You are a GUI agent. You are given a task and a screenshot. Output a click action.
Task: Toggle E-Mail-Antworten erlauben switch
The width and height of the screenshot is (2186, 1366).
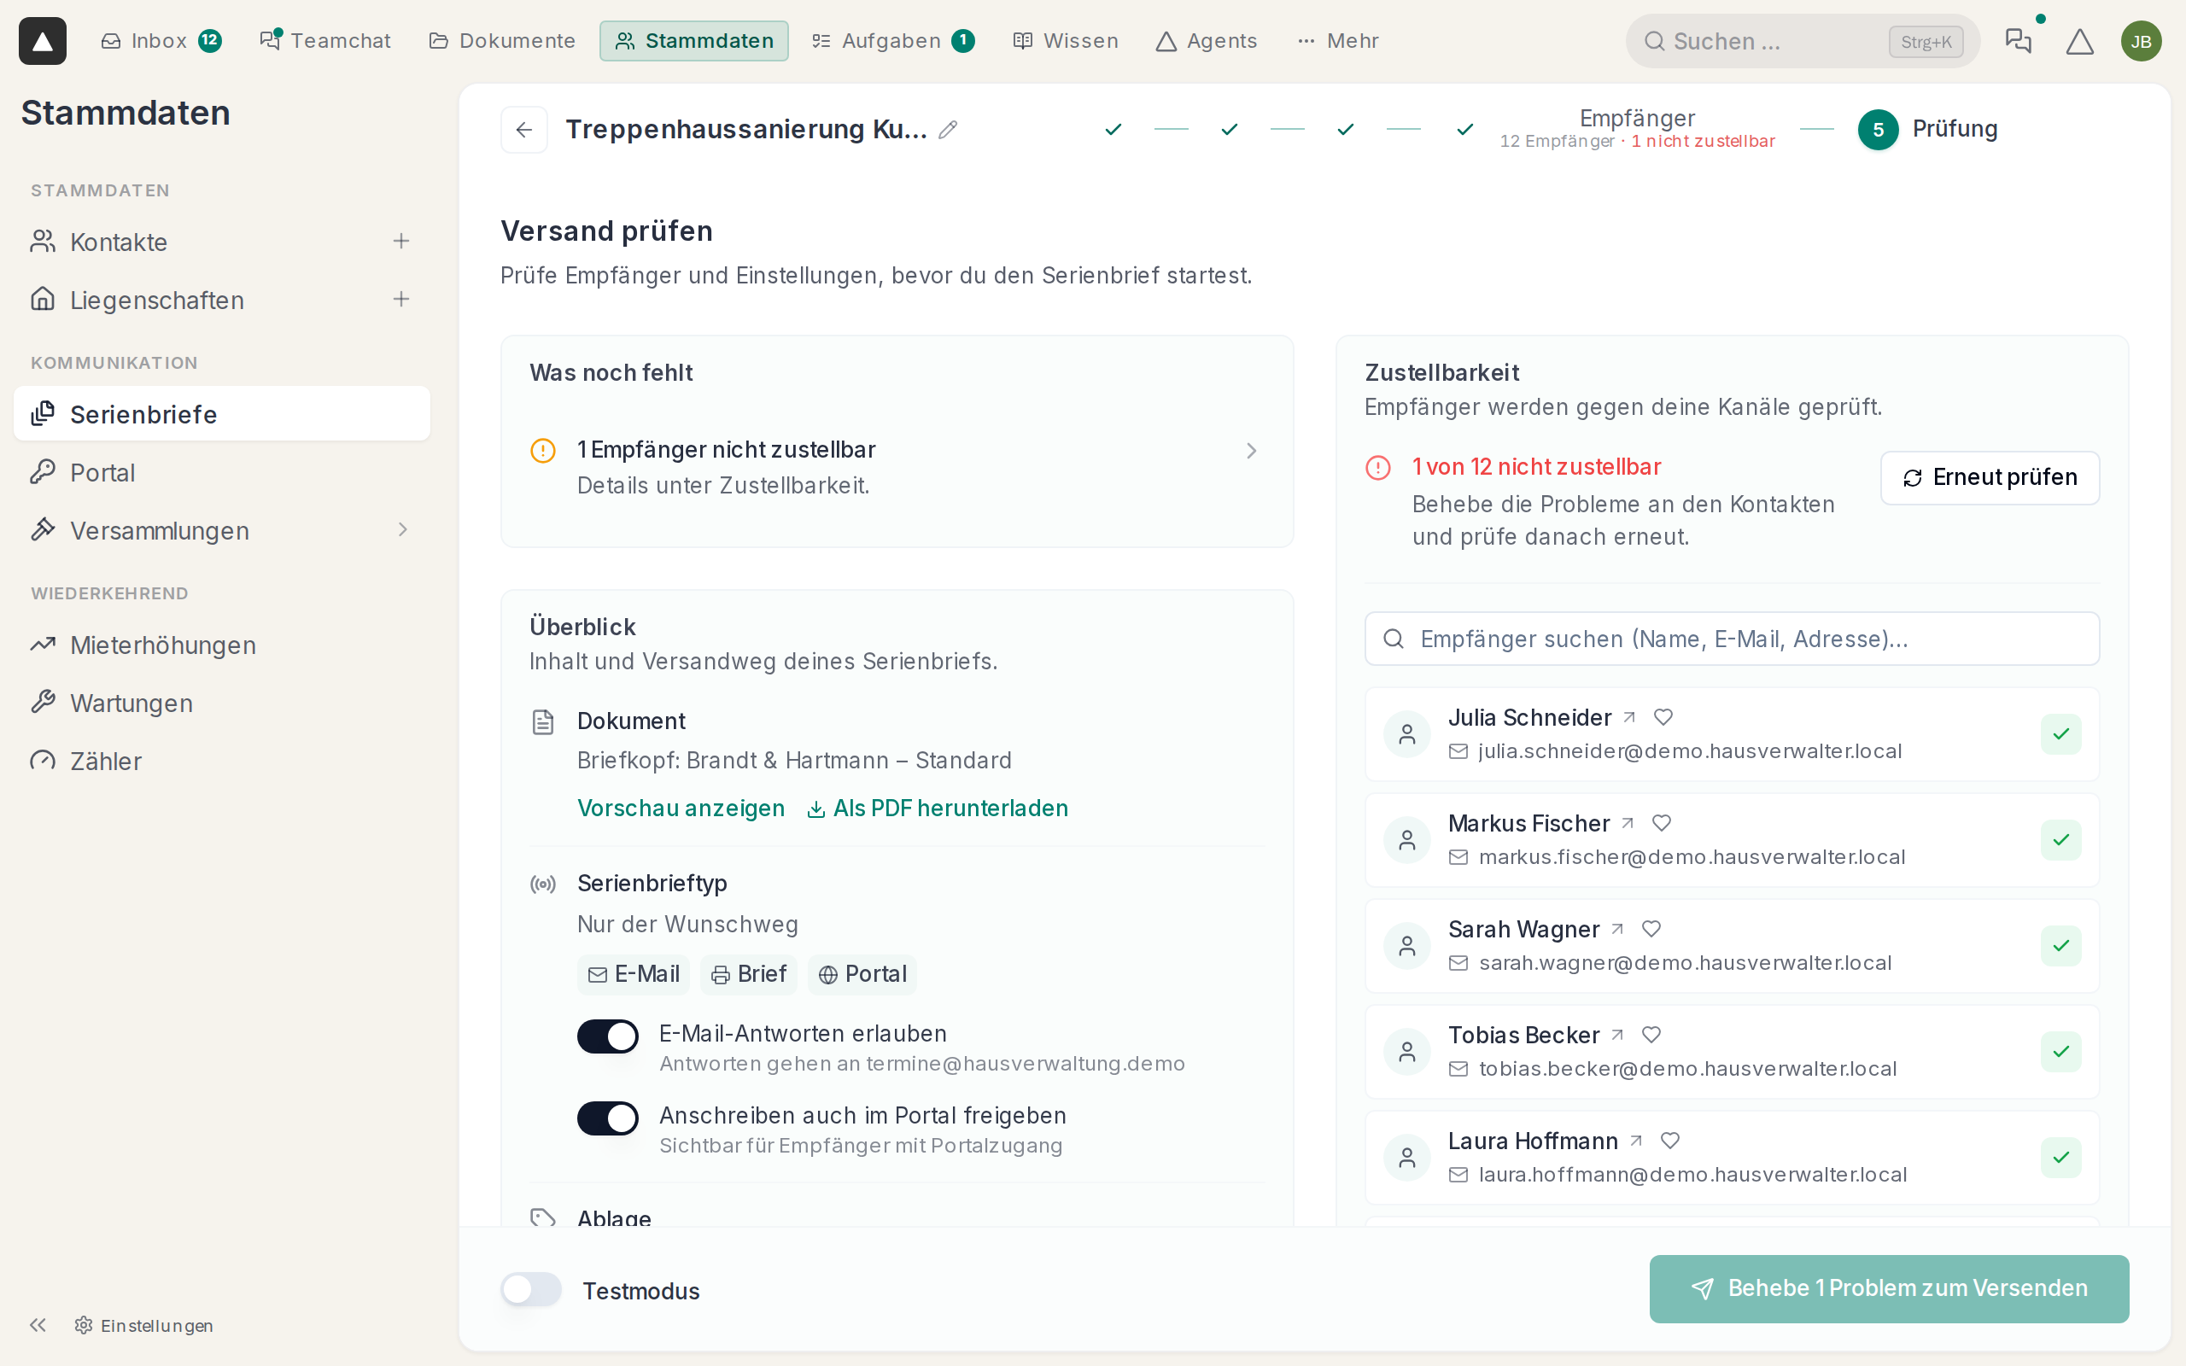[x=607, y=1036]
